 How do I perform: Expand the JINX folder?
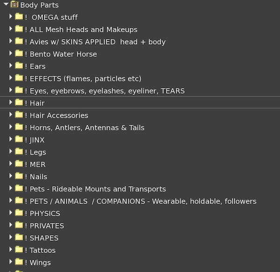click(x=11, y=139)
